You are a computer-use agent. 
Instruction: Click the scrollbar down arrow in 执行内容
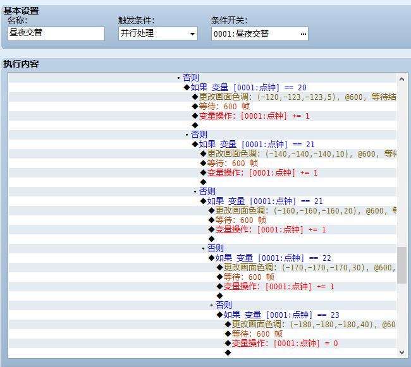(402, 352)
